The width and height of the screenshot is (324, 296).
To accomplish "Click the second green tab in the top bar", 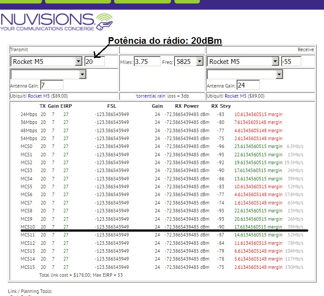I will pos(78,2).
